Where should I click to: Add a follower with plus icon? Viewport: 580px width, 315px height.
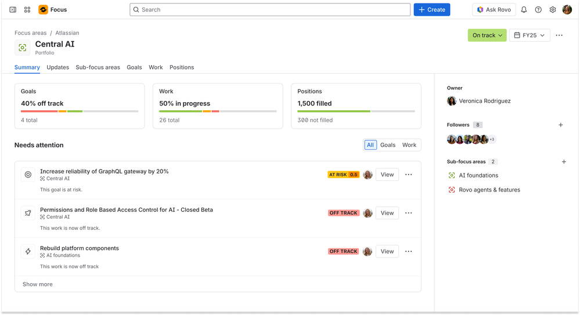561,125
